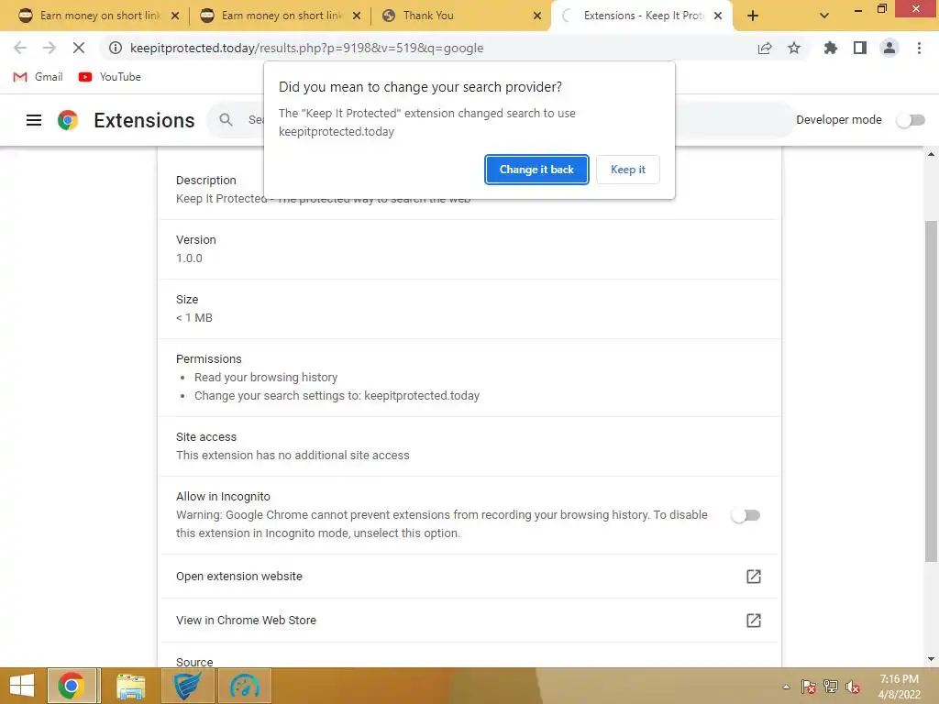Viewport: 939px width, 704px height.
Task: Open the Extensions puzzle icon
Action: [x=830, y=48]
